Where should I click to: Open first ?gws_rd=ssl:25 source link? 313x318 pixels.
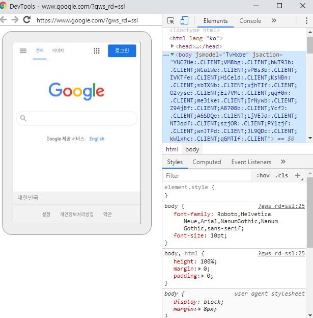coord(281,206)
